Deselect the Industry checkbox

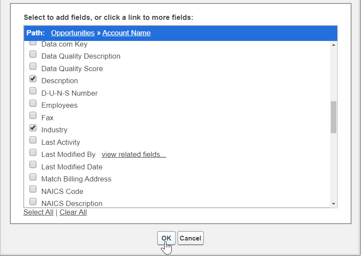(x=33, y=128)
